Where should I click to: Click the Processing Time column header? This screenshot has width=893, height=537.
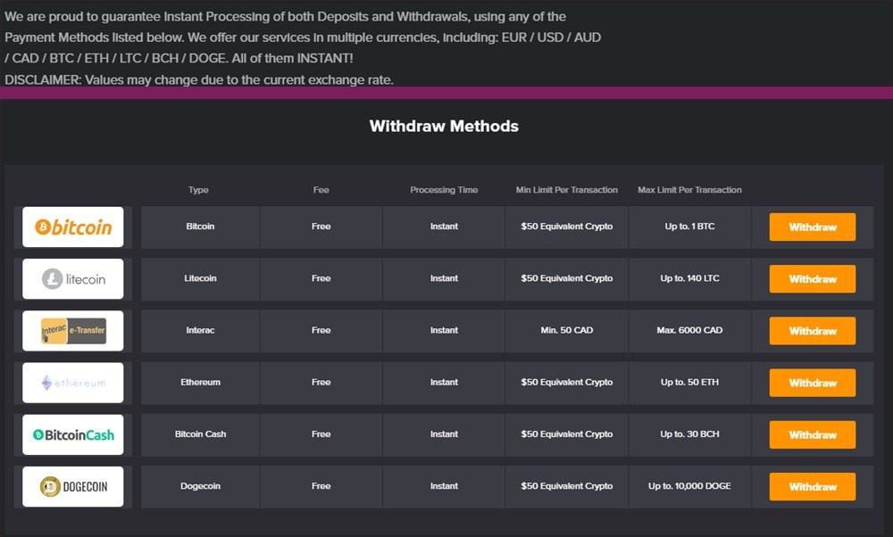pyautogui.click(x=444, y=190)
